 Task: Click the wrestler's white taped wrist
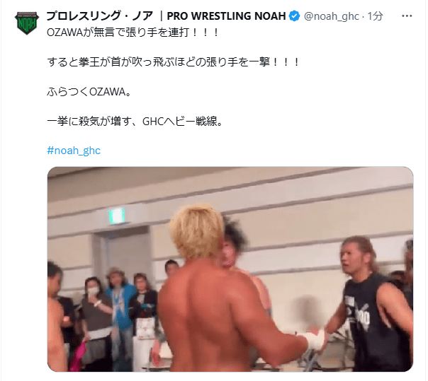pyautogui.click(x=313, y=341)
